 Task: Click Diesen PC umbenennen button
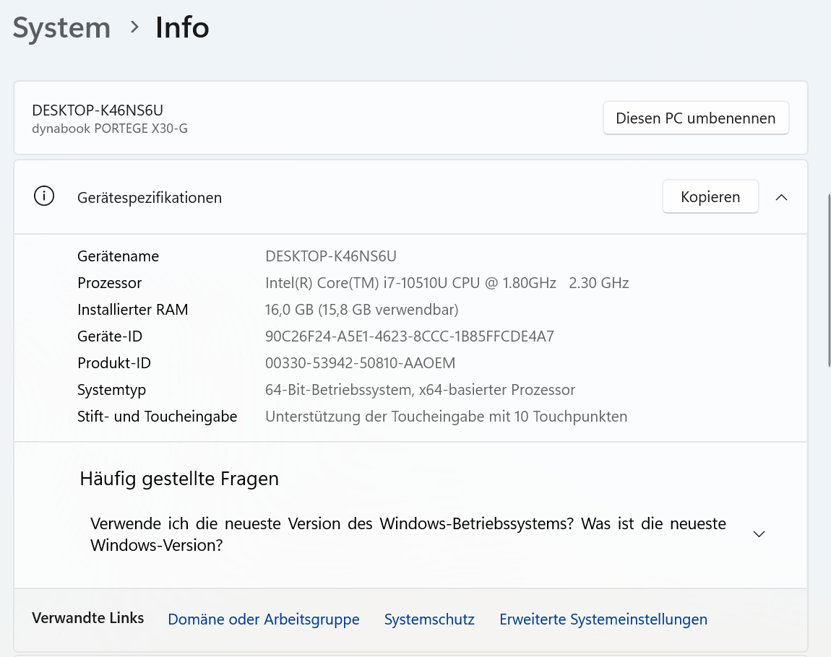pyautogui.click(x=696, y=118)
